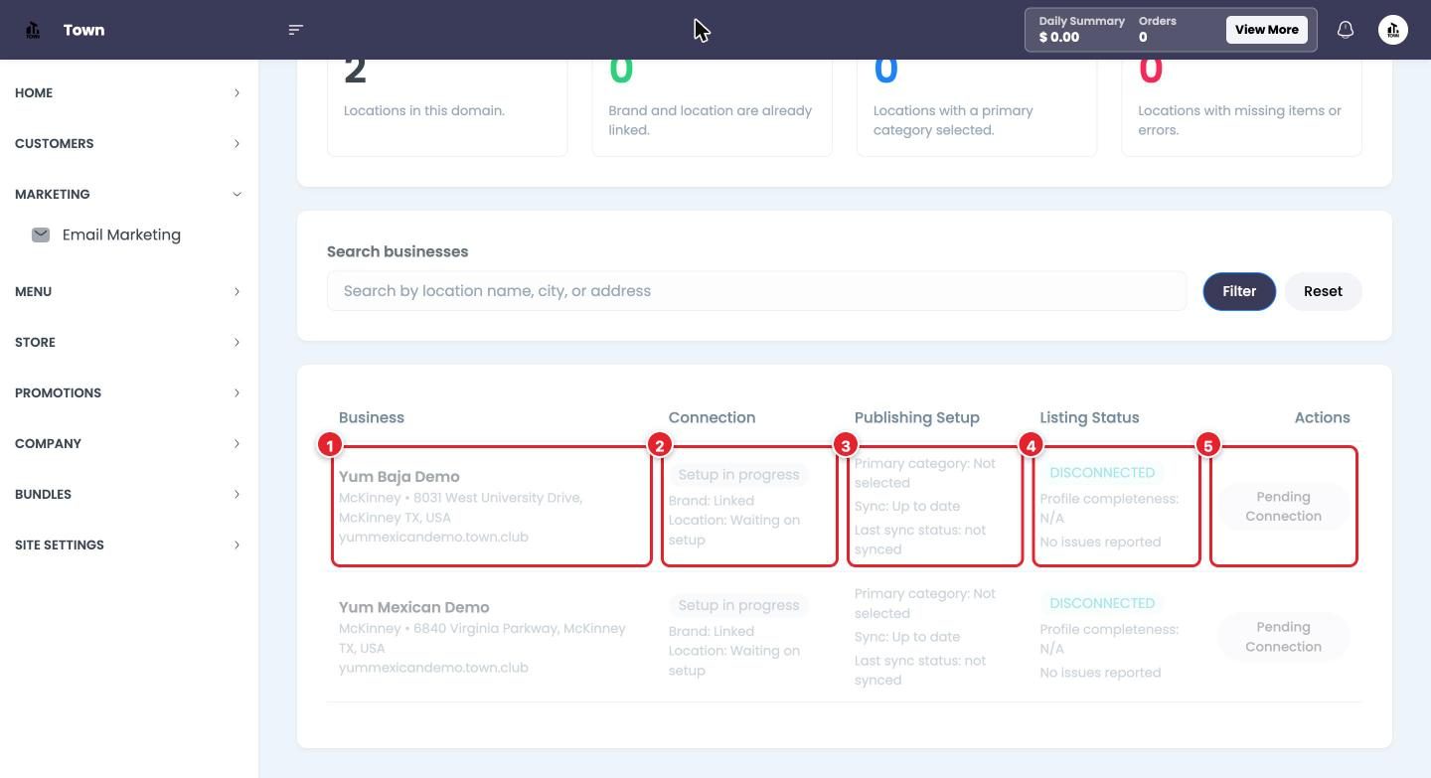The image size is (1431, 778).
Task: Click Setup in progress badge for Yum Mexican Demo
Action: tap(738, 605)
